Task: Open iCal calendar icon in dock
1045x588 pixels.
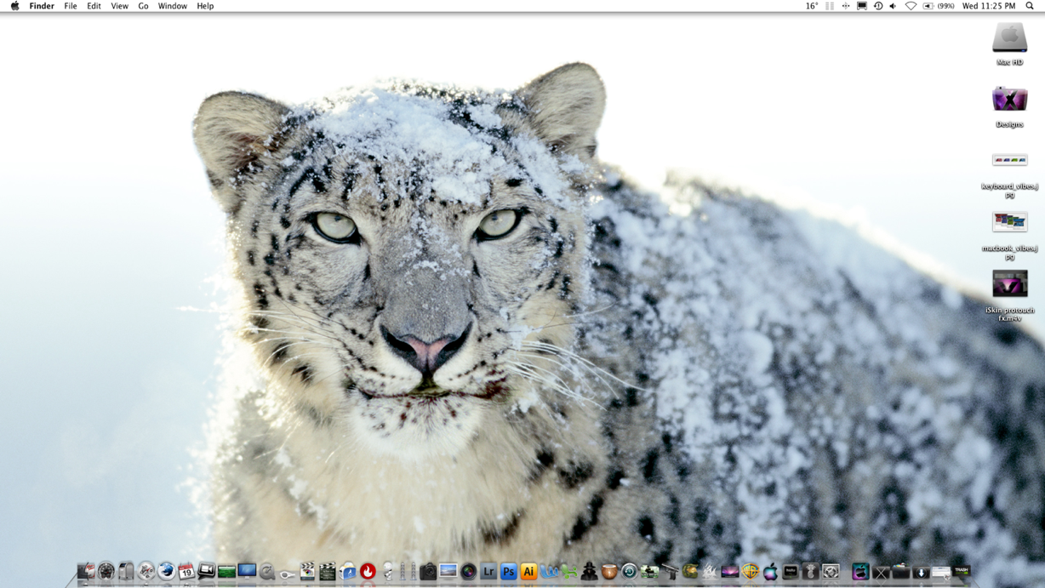Action: tap(186, 571)
